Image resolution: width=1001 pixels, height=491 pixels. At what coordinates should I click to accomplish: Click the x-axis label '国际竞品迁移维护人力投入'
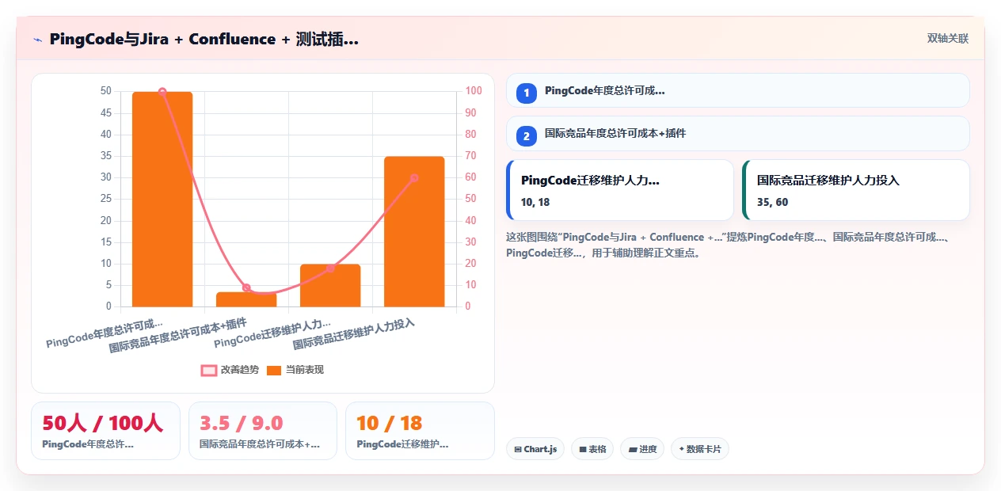[x=354, y=335]
